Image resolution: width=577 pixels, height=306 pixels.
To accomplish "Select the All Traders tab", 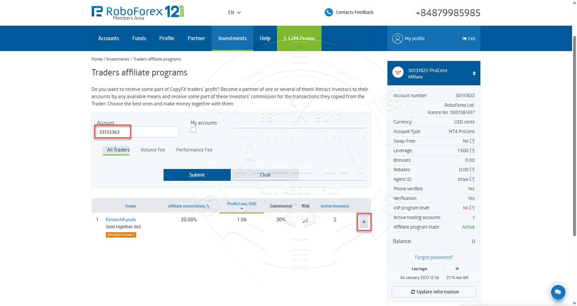I will [116, 150].
